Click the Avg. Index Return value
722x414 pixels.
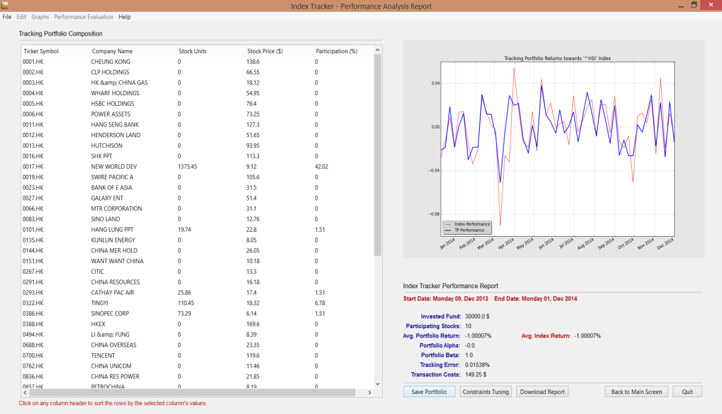click(587, 336)
